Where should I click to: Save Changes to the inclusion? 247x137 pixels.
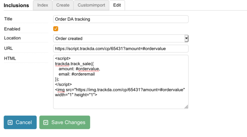pyautogui.click(x=65, y=122)
